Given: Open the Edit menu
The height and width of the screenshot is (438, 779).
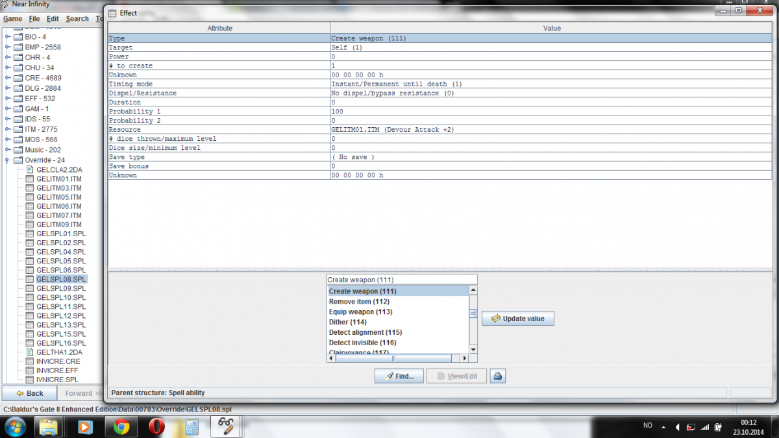Looking at the screenshot, I should (x=53, y=19).
